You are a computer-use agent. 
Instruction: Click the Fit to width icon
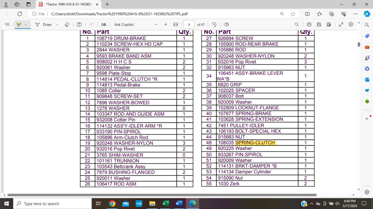[176, 24]
